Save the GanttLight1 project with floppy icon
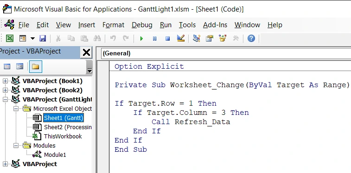 (x=43, y=38)
